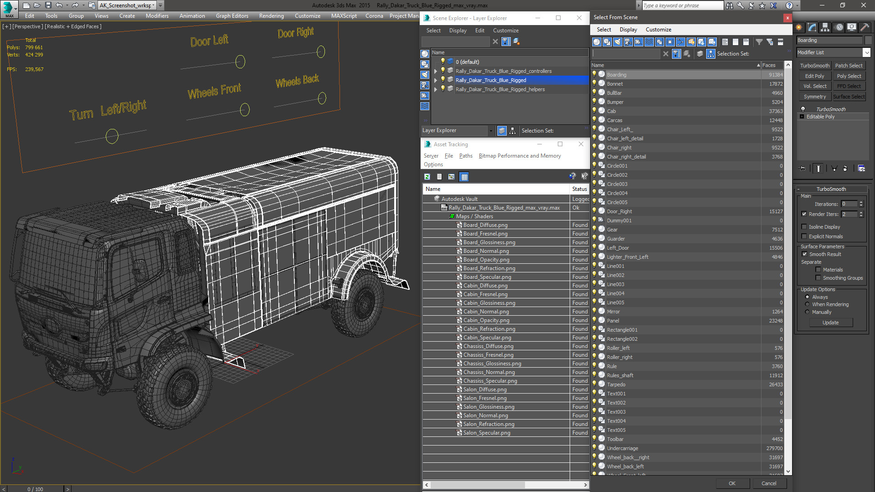This screenshot has width=875, height=492.
Task: Click funnel filter icon in Select From Scene toolbar
Action: point(759,42)
